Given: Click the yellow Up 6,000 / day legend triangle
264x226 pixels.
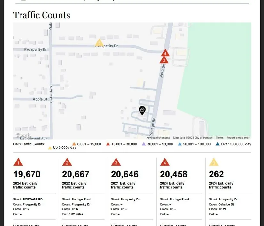Looking at the screenshot, I should tap(50, 148).
